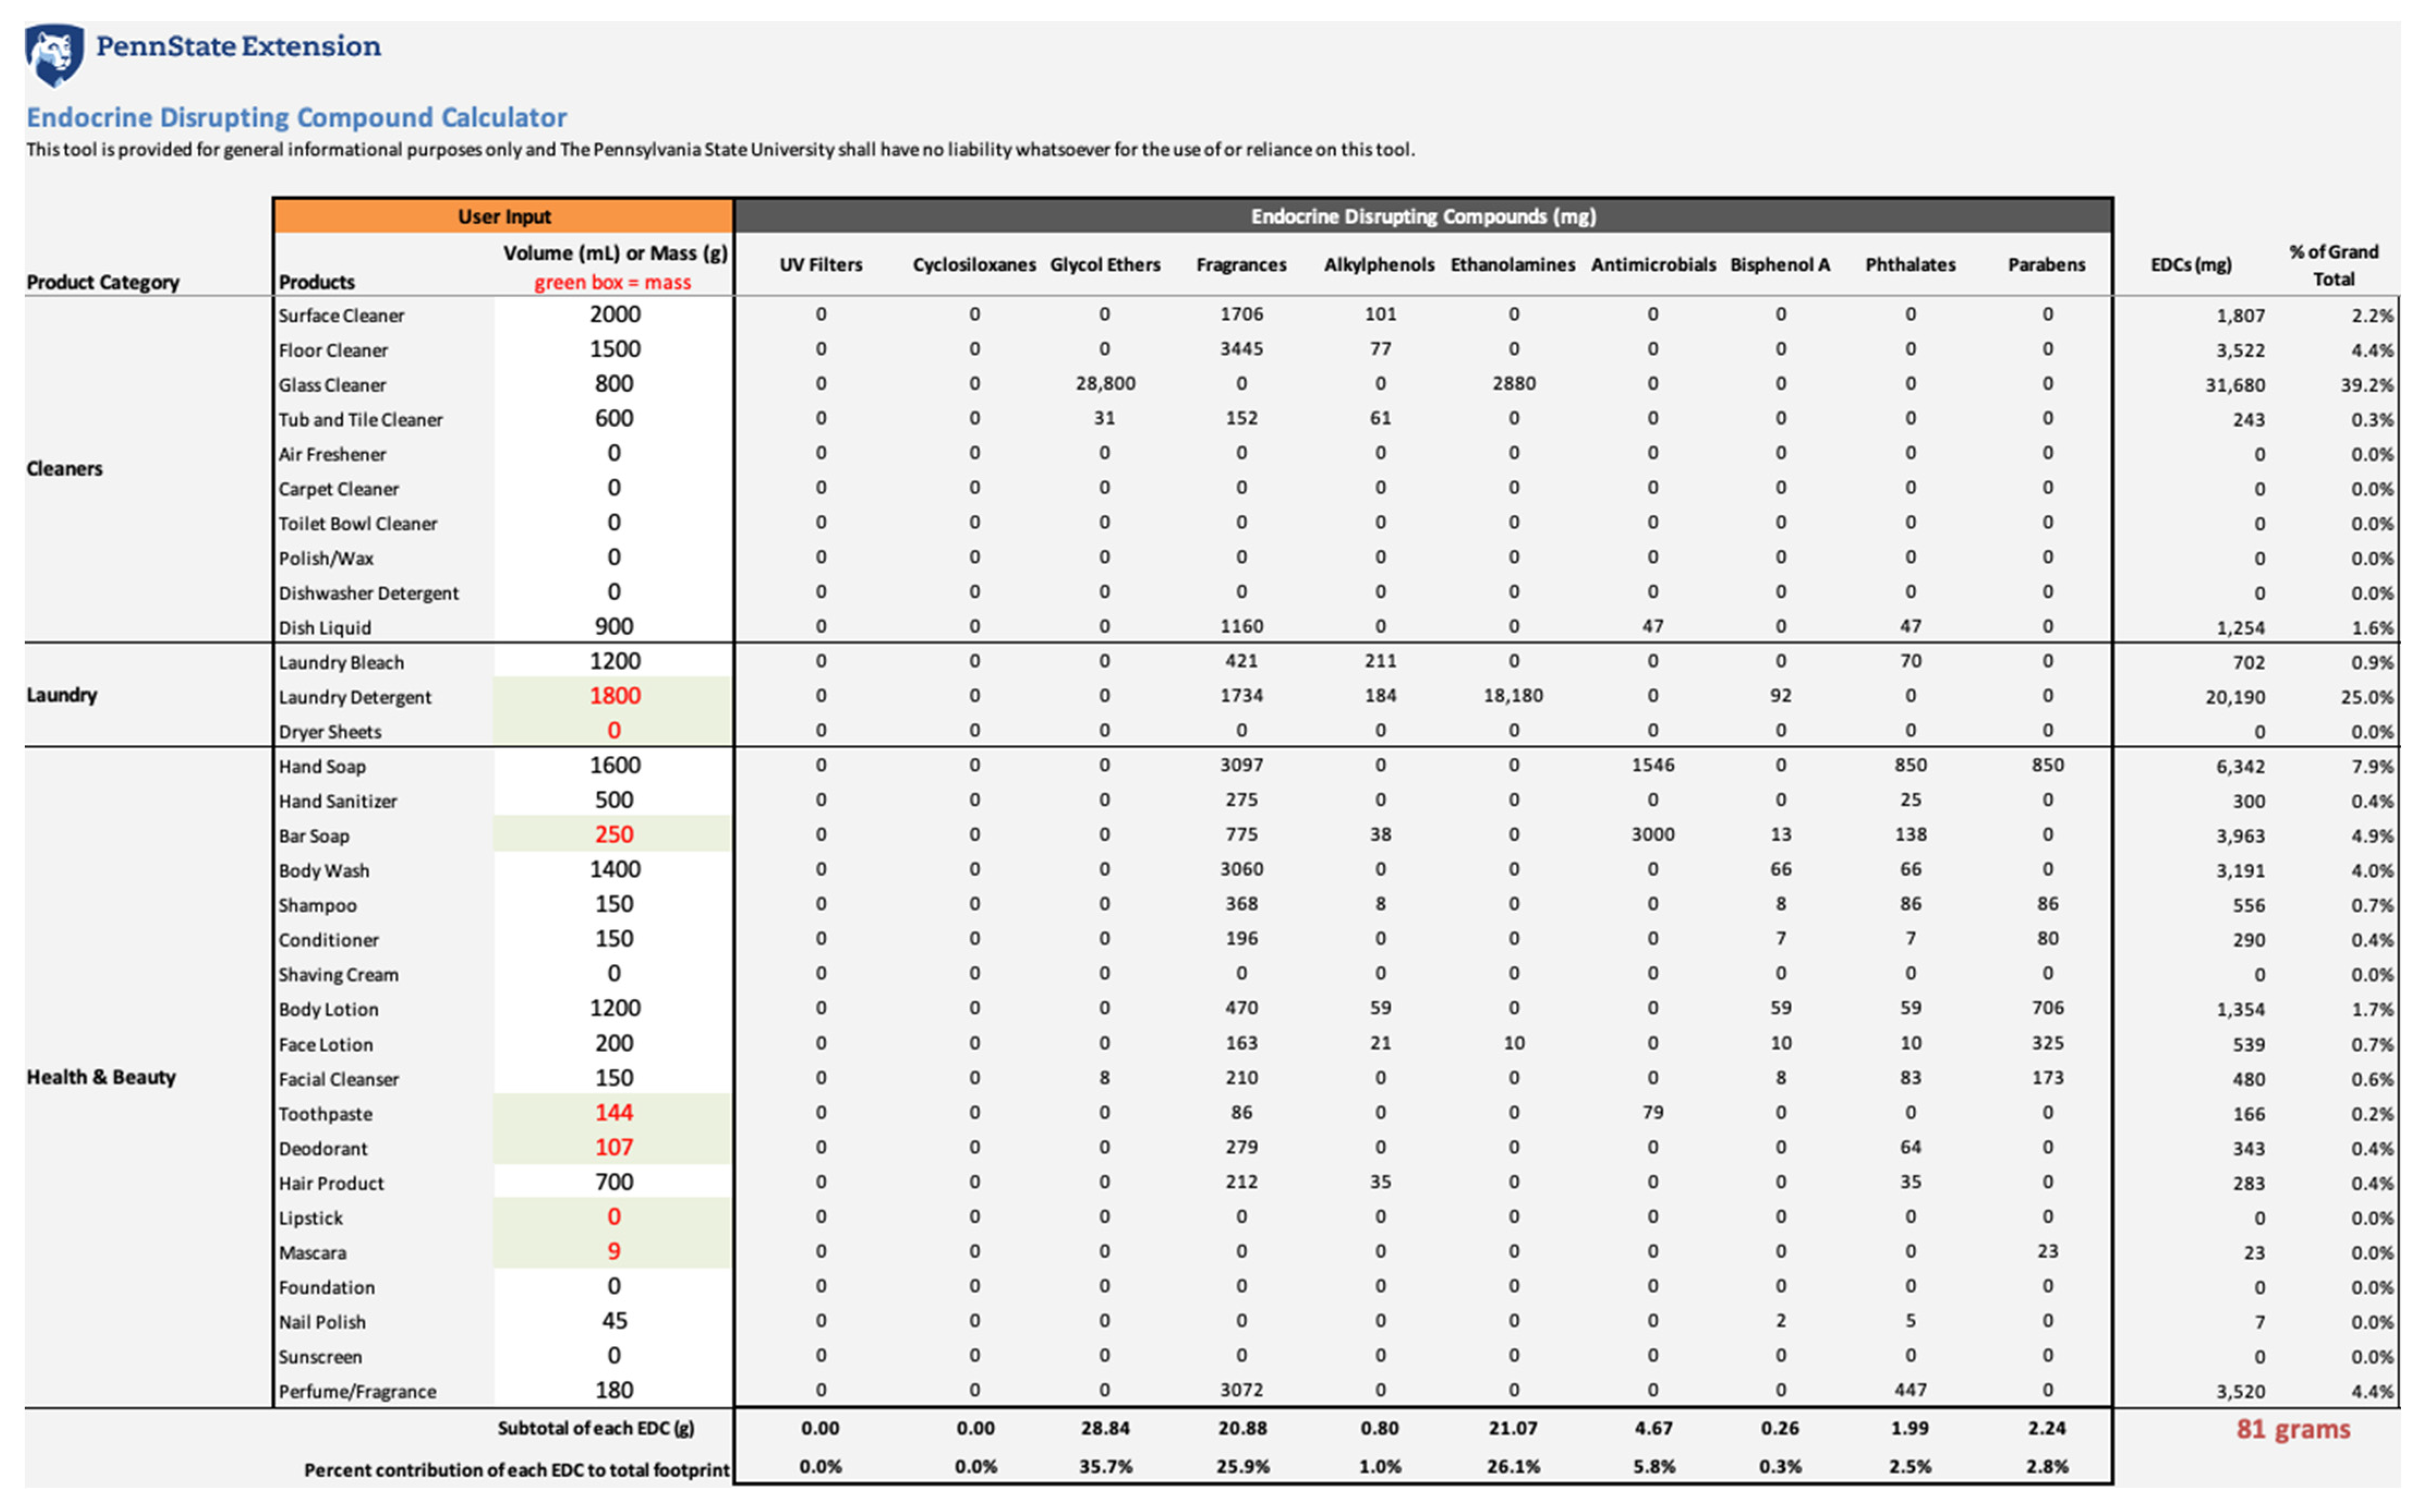The height and width of the screenshot is (1512, 2422).
Task: Select the Glass Cleaner volume input cell
Action: [x=614, y=384]
